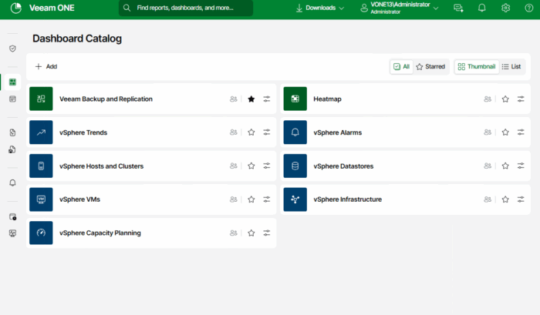The height and width of the screenshot is (315, 540).
Task: Click the Veeam ONE logo icon
Action: pos(16,8)
